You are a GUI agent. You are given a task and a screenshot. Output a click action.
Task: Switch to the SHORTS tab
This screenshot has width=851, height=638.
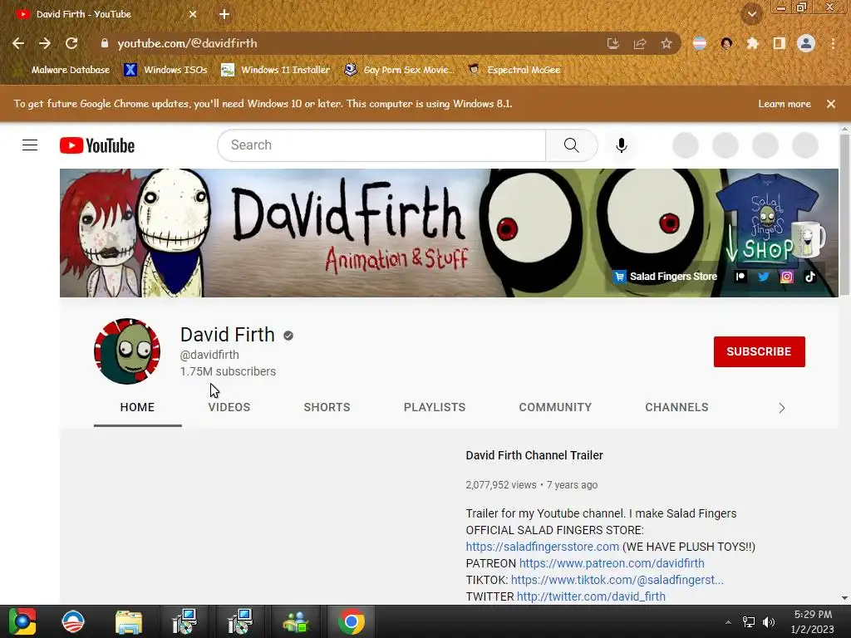pyautogui.click(x=327, y=407)
